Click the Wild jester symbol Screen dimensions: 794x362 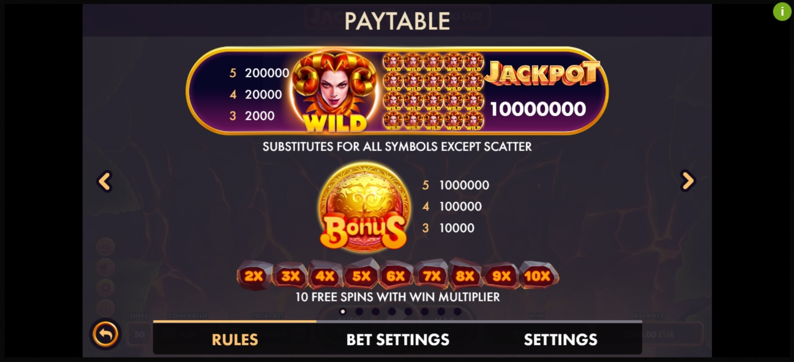pyautogui.click(x=335, y=91)
